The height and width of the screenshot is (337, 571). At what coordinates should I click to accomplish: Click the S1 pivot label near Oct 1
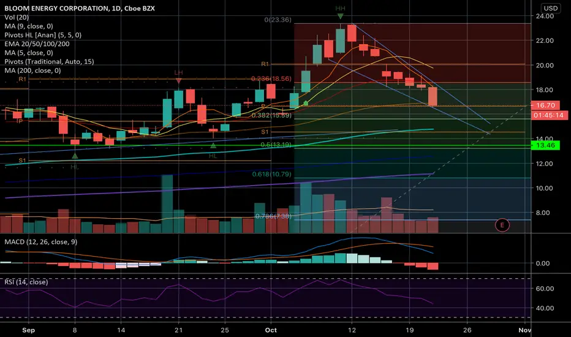click(x=265, y=132)
